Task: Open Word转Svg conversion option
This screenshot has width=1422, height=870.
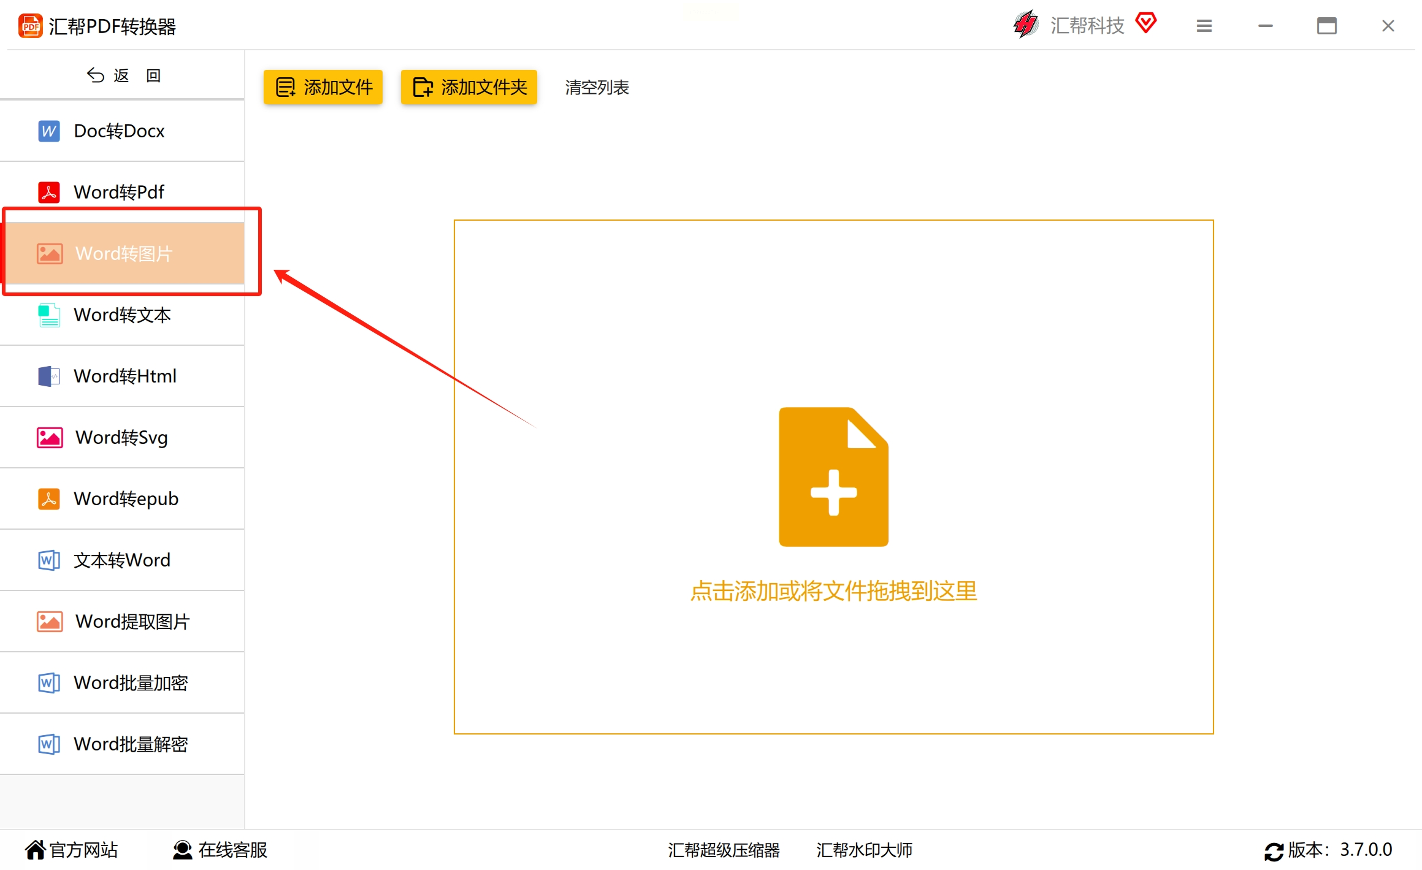Action: tap(121, 437)
